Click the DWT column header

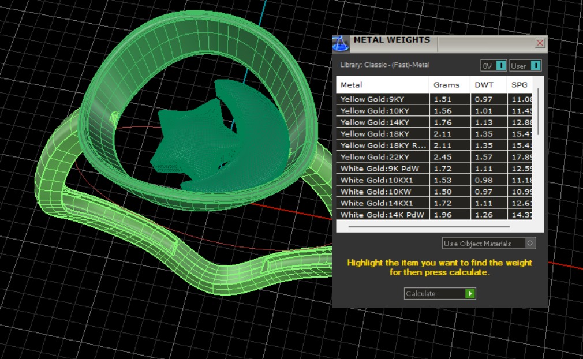coord(488,85)
